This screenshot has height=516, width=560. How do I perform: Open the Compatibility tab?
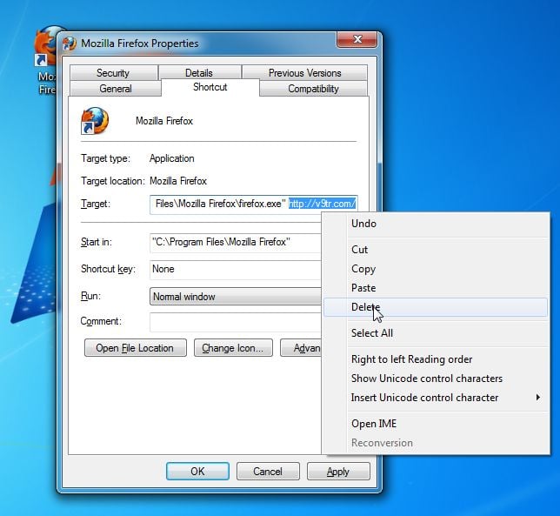(x=313, y=89)
